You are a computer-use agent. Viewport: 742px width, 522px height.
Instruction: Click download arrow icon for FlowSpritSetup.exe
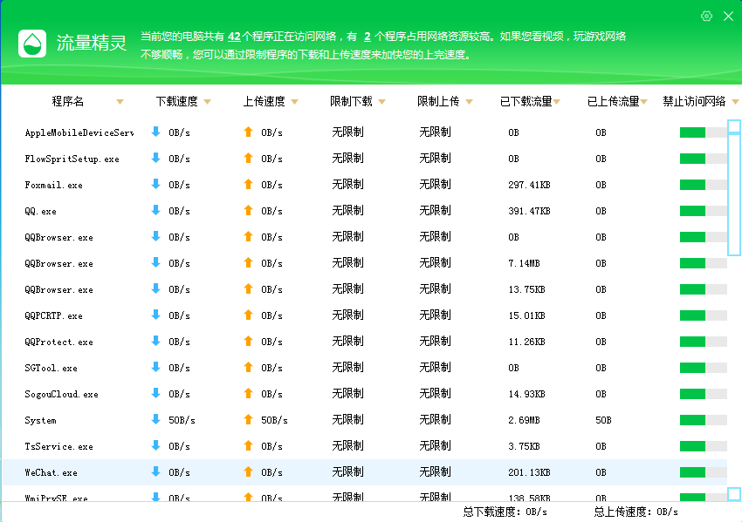coord(155,159)
